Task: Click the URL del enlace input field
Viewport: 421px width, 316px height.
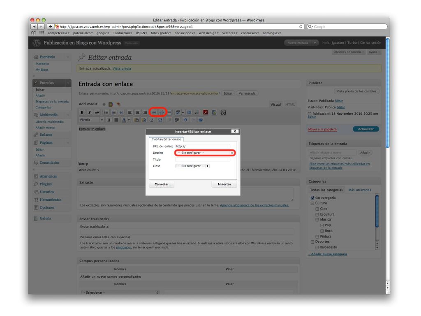Action: coord(203,146)
